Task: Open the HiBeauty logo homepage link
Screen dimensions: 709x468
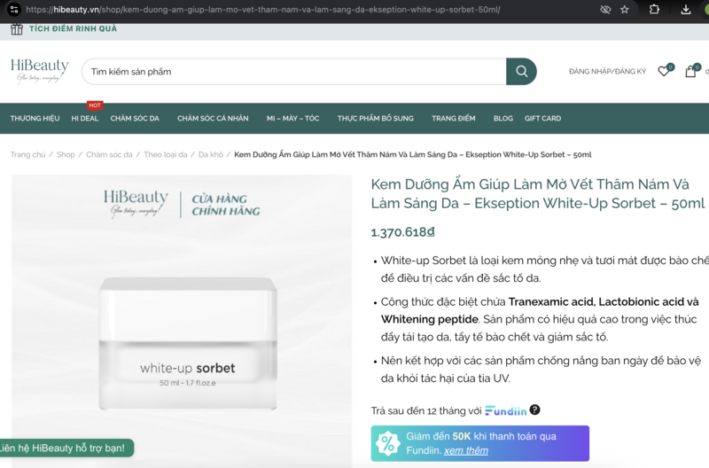Action: tap(40, 71)
